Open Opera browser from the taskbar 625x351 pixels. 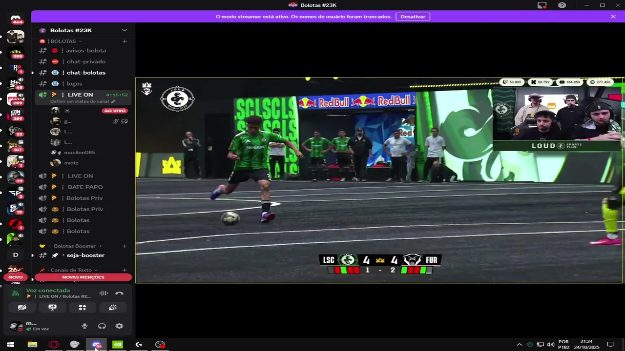54,345
